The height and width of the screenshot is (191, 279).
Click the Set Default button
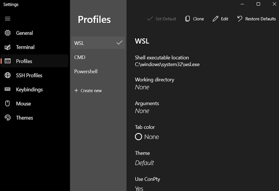161,19
